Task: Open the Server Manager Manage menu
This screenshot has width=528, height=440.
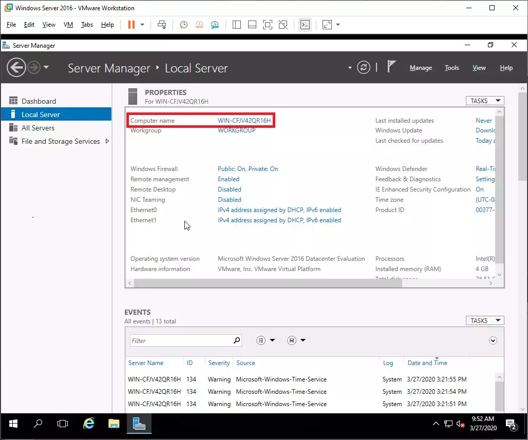Action: [421, 68]
